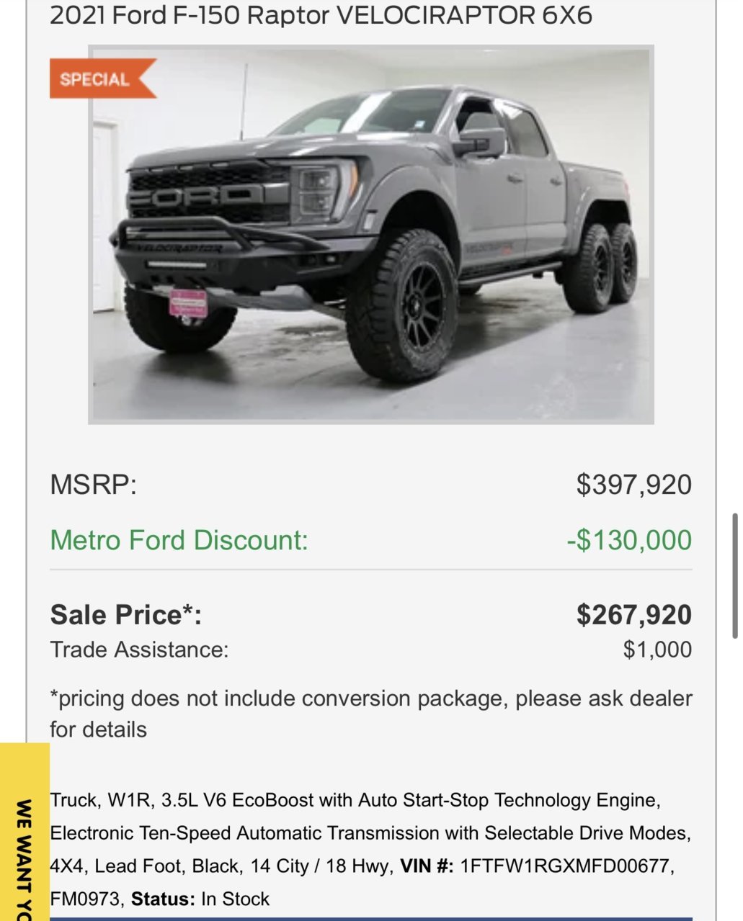Screen dimensions: 743x921
Task: Open the yellow WE WANT YO side tab
Action: click(x=25, y=832)
